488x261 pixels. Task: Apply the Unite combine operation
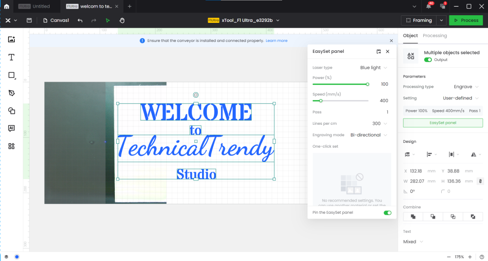point(413,217)
